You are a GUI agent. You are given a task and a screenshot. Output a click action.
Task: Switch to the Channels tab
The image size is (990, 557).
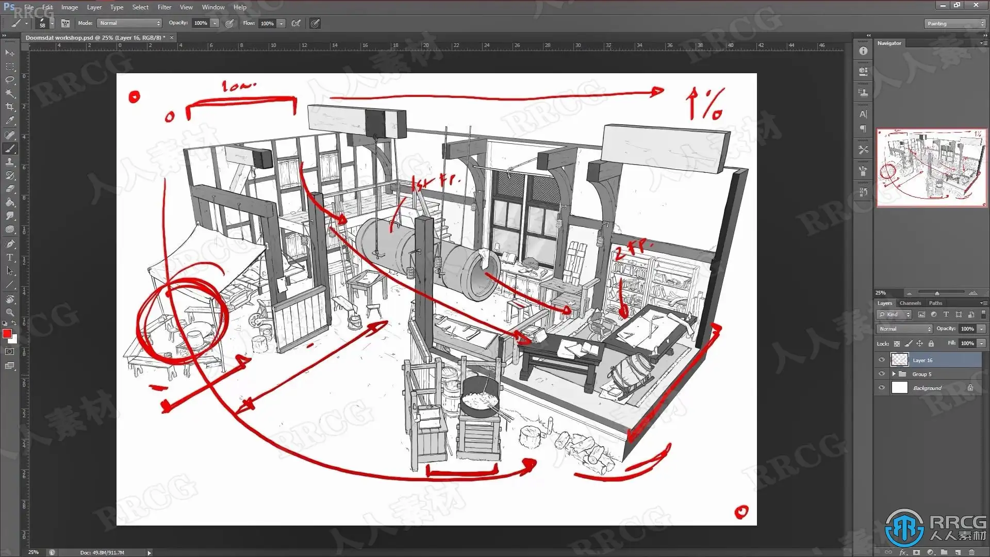pos(910,303)
